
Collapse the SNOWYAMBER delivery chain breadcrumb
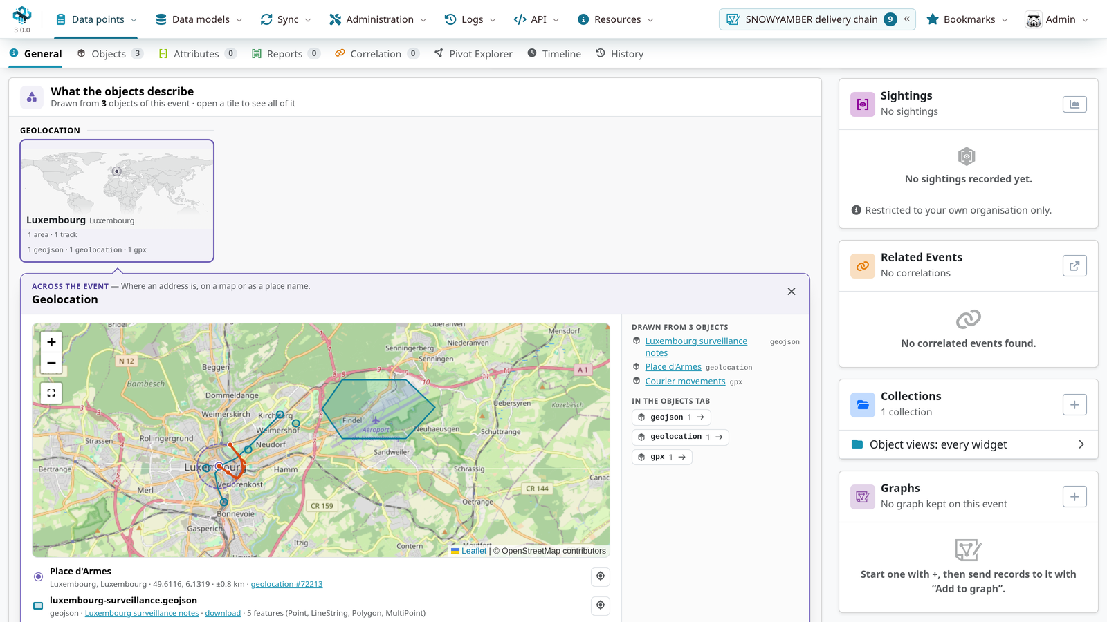[906, 19]
